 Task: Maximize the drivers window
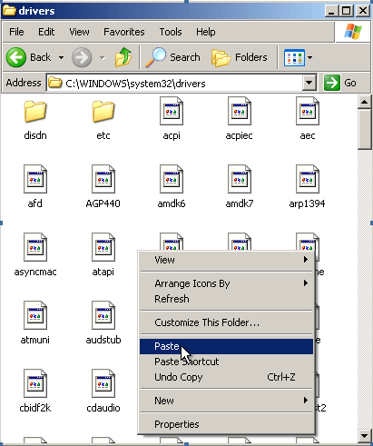pyautogui.click(x=347, y=11)
